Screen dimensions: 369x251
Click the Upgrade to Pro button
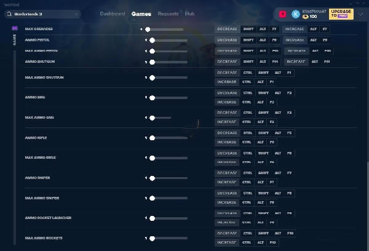341,14
